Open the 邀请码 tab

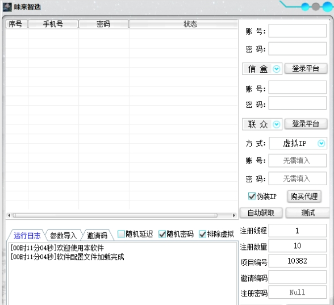[97, 236]
